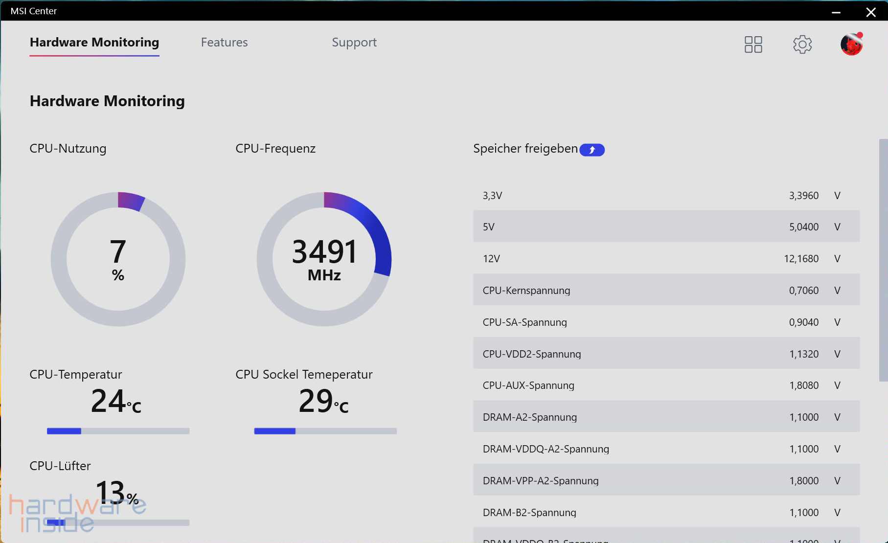The image size is (888, 543).
Task: Click the vertical scrollbar of the voltage list
Action: pos(883,259)
